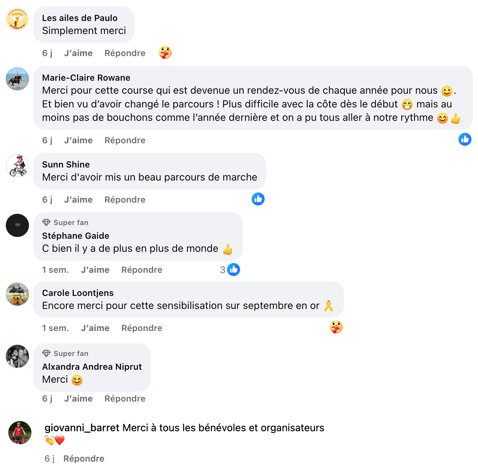
Task: Open Marie-Claire Rowane's horse profile picture
Action: (17, 79)
